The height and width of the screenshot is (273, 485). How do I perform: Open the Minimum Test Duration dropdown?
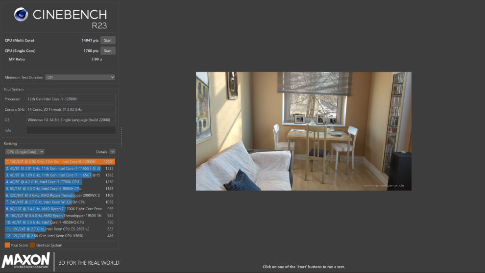[80, 77]
